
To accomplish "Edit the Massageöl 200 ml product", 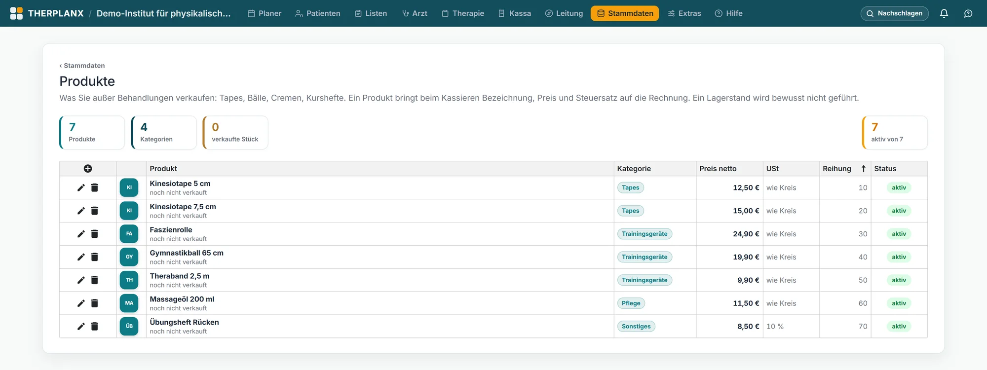I will point(81,303).
